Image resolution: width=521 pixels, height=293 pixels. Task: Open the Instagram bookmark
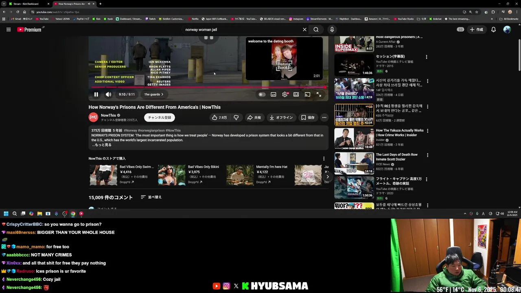(296, 19)
